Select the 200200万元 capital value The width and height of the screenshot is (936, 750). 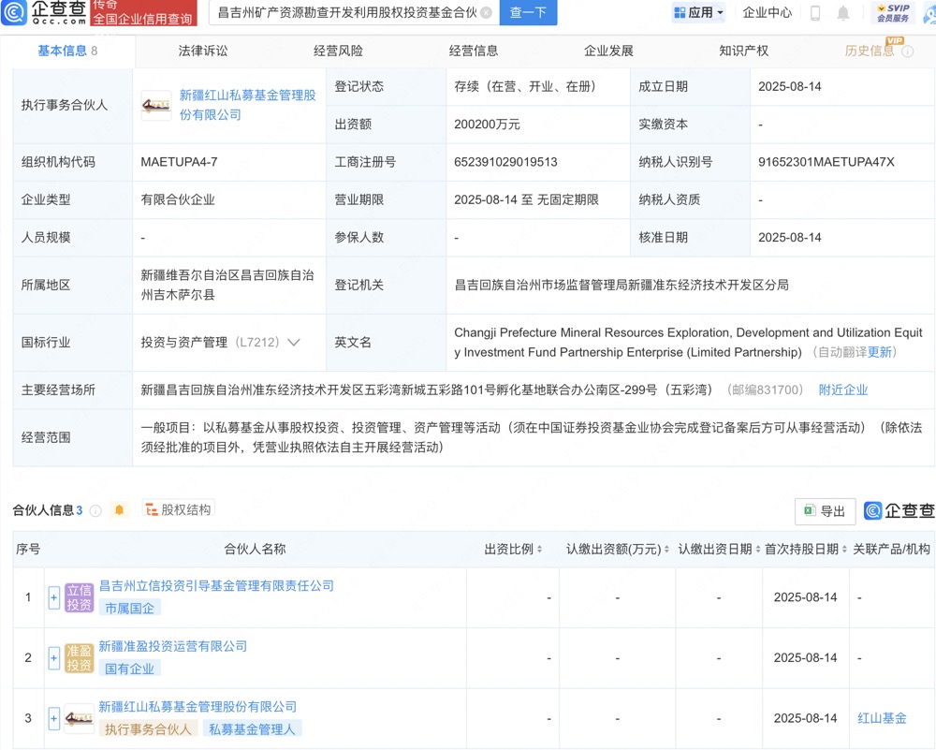point(487,125)
